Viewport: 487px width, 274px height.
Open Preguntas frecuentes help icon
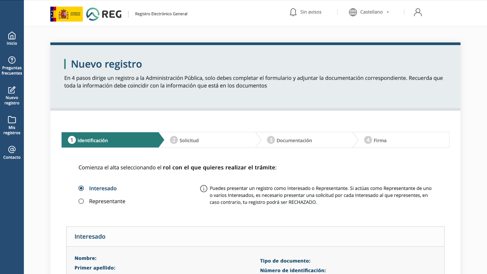(12, 60)
